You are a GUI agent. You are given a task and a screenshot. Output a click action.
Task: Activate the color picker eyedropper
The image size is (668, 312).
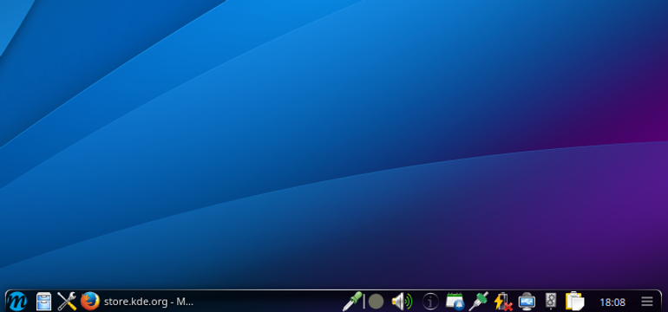coord(353,302)
